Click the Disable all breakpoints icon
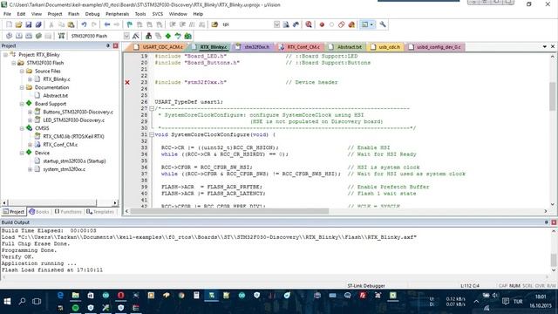558x314 pixels. [342, 24]
